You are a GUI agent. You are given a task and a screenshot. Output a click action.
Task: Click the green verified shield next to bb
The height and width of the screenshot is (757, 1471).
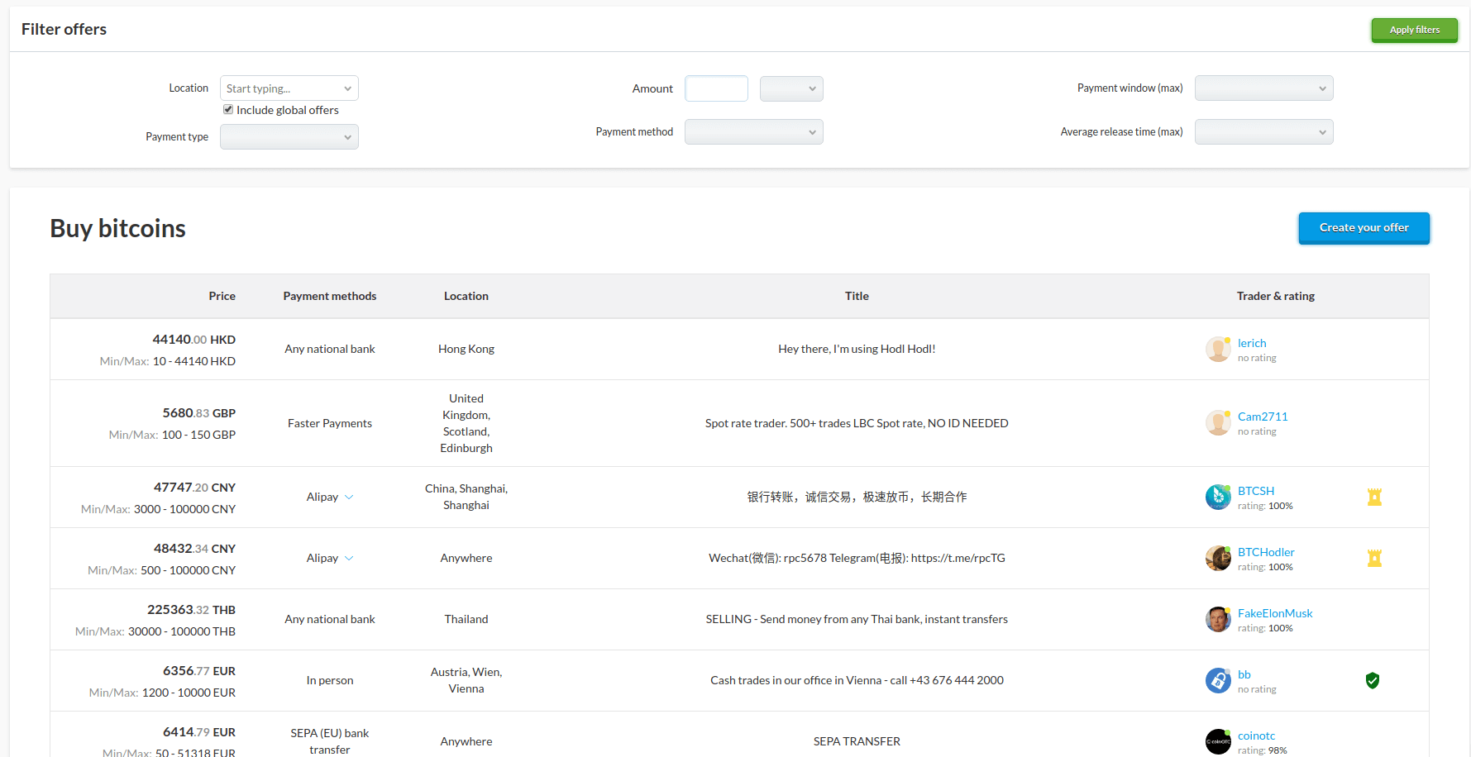[1373, 680]
